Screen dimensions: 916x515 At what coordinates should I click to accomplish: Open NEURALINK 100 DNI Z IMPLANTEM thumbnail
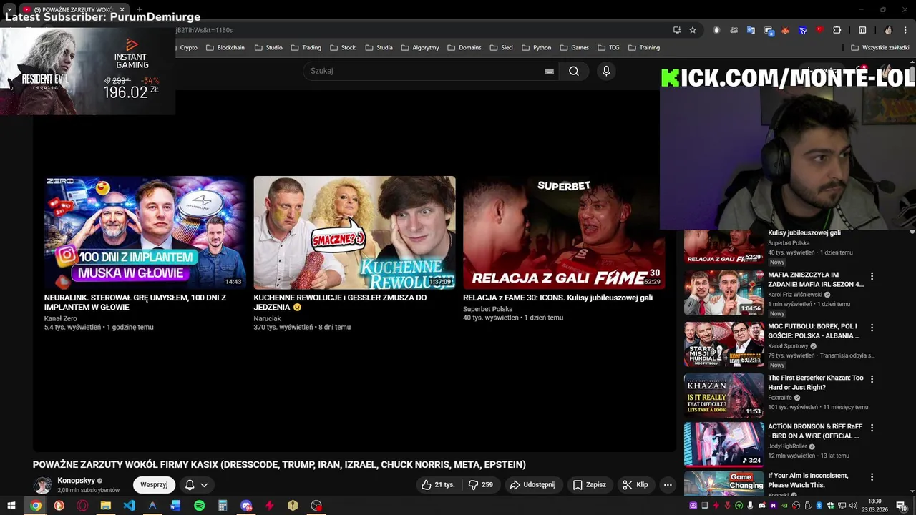pos(145,232)
